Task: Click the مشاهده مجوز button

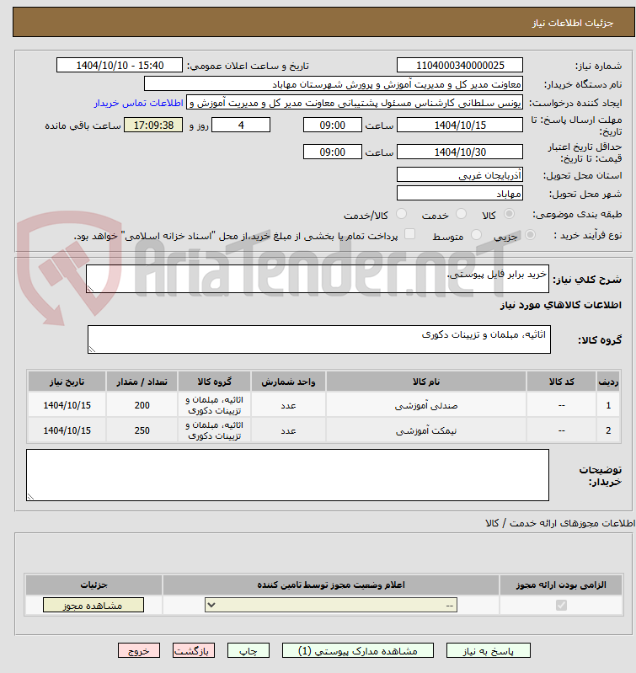Action: [x=94, y=605]
